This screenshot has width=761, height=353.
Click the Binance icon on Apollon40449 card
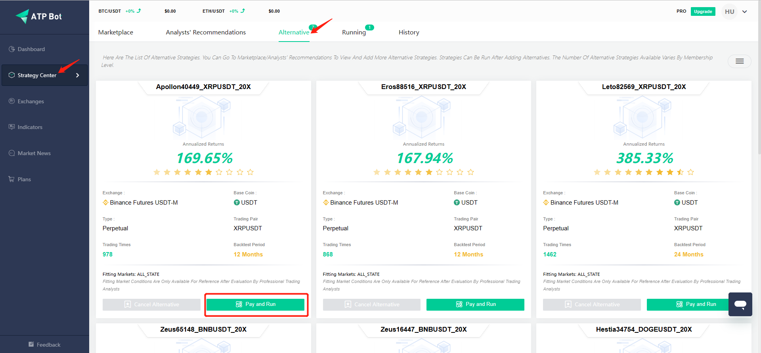(x=105, y=203)
